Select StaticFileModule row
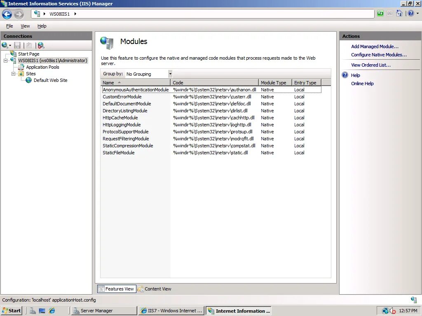Screen dimensions: 422x316 (211, 153)
